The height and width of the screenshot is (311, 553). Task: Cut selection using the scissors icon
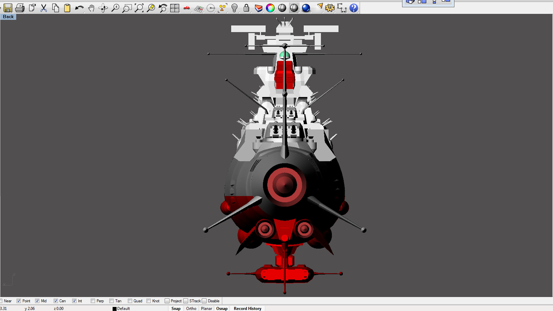(x=44, y=8)
